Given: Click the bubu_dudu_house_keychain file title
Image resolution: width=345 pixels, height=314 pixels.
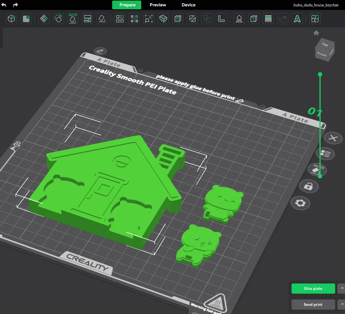Looking at the screenshot, I should click(x=316, y=5).
